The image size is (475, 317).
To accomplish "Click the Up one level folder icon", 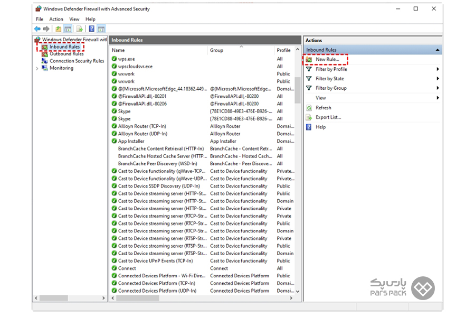I will click(x=58, y=29).
